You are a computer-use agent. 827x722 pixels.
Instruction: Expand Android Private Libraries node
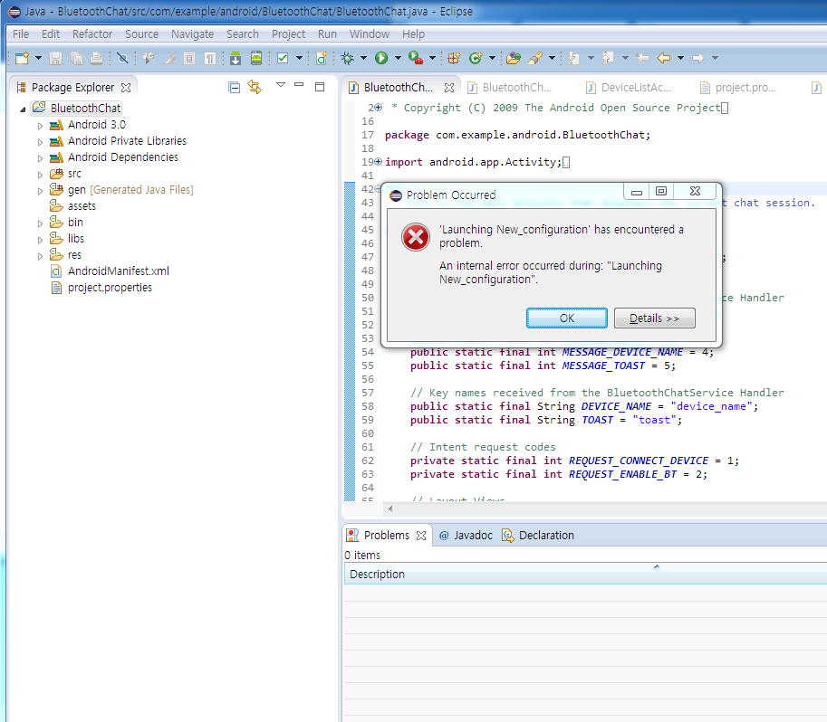coord(40,142)
